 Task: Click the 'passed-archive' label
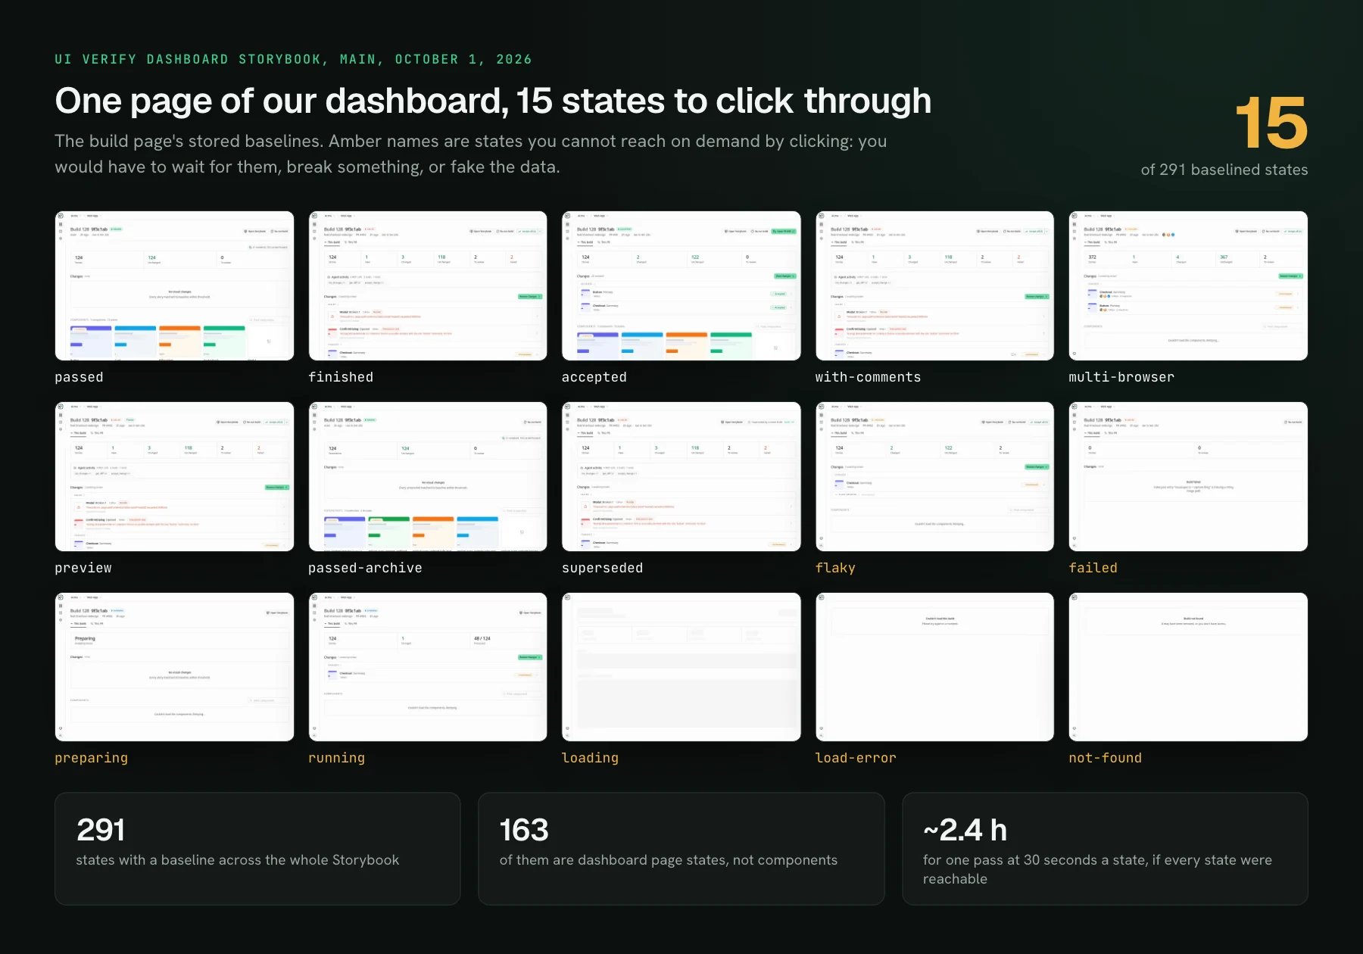(x=365, y=568)
